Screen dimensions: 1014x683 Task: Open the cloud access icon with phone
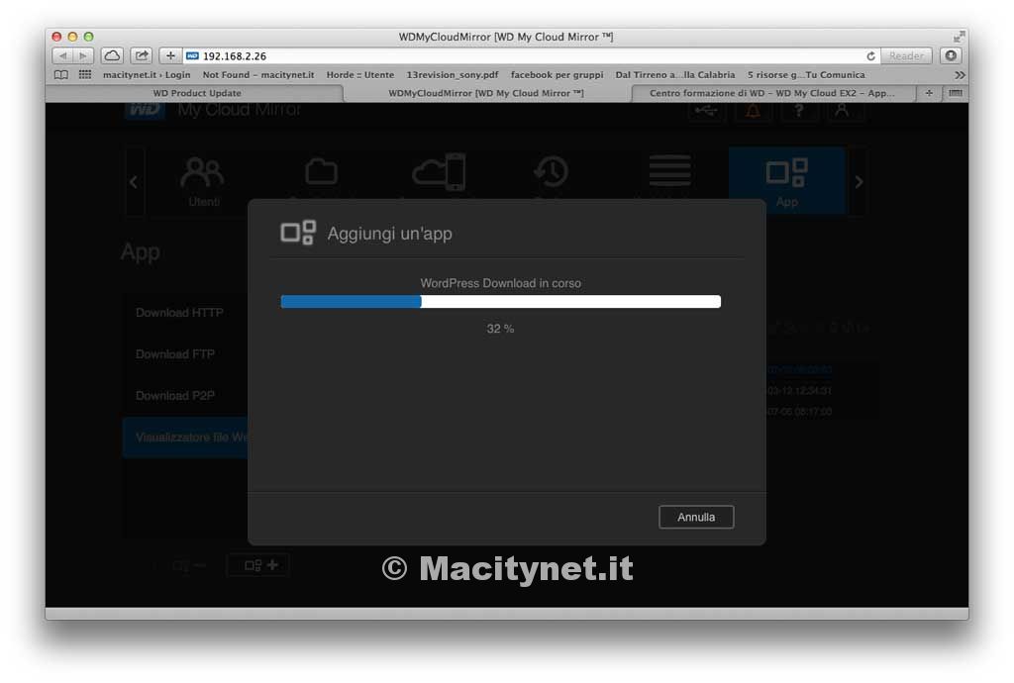coord(439,171)
